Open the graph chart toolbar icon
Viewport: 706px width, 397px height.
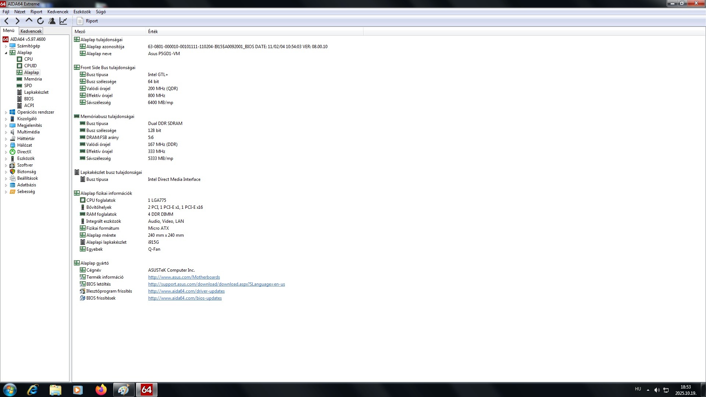(x=63, y=21)
